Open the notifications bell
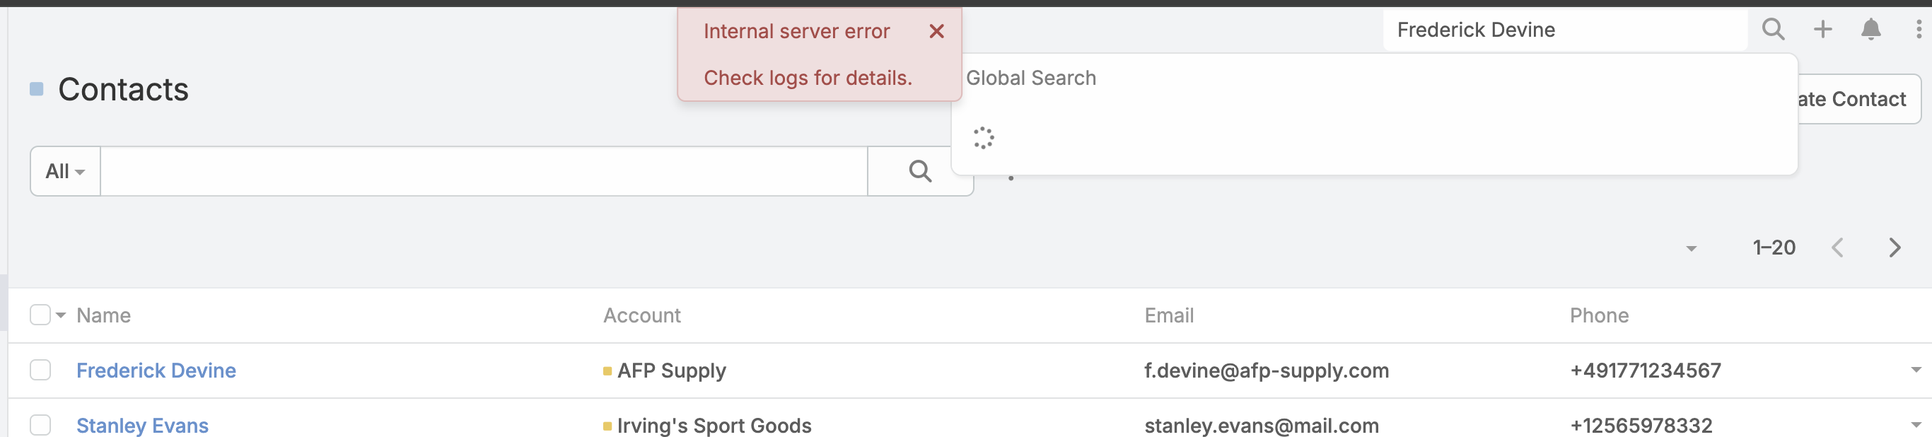The width and height of the screenshot is (1932, 437). [1870, 30]
